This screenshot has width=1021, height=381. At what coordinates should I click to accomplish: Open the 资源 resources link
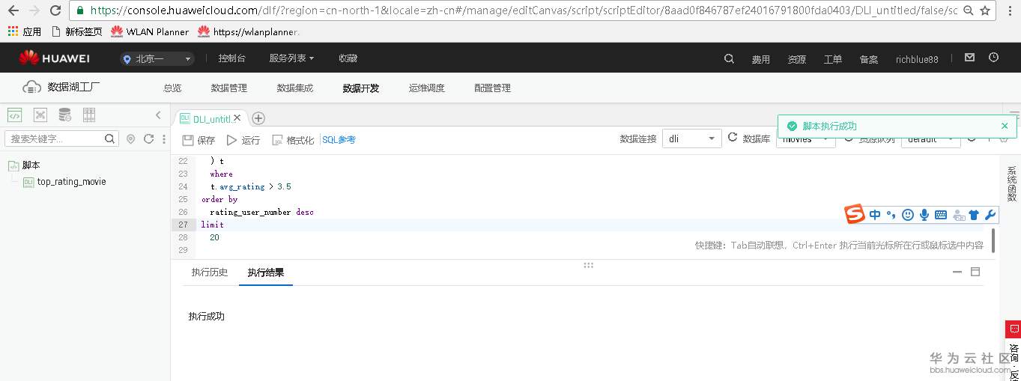point(797,59)
